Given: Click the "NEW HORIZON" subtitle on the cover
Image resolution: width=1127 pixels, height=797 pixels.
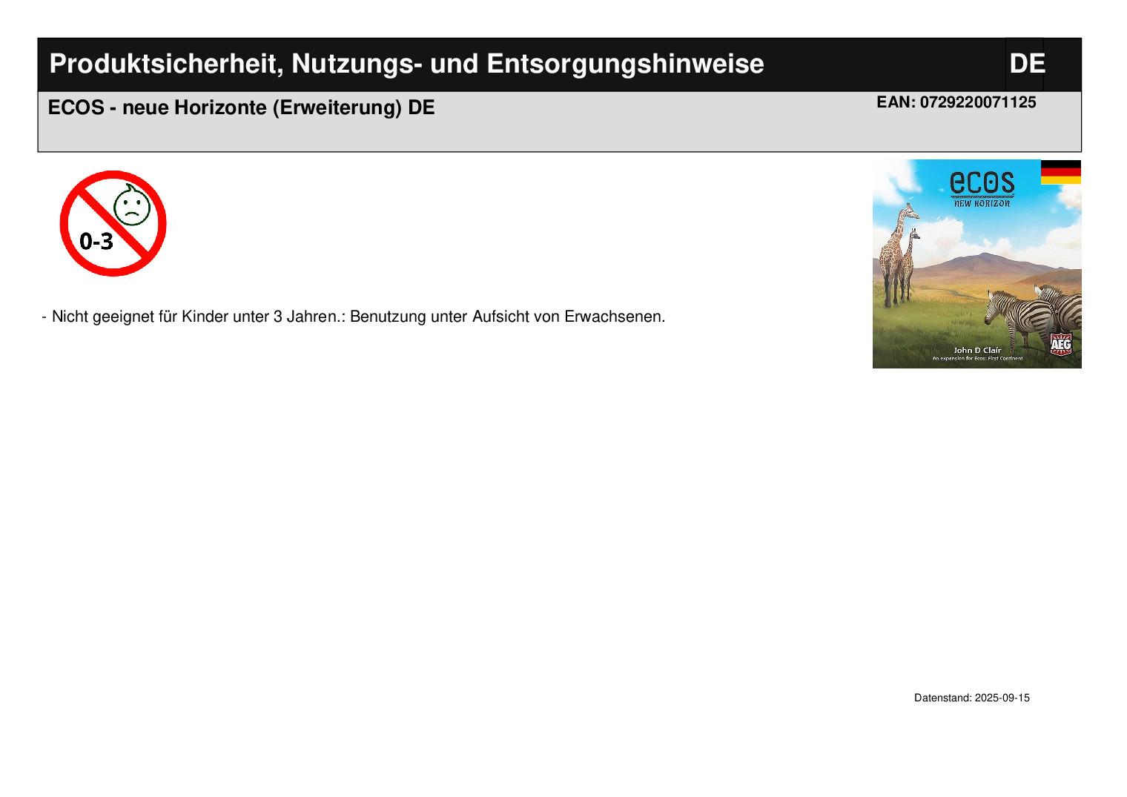Looking at the screenshot, I should (982, 203).
